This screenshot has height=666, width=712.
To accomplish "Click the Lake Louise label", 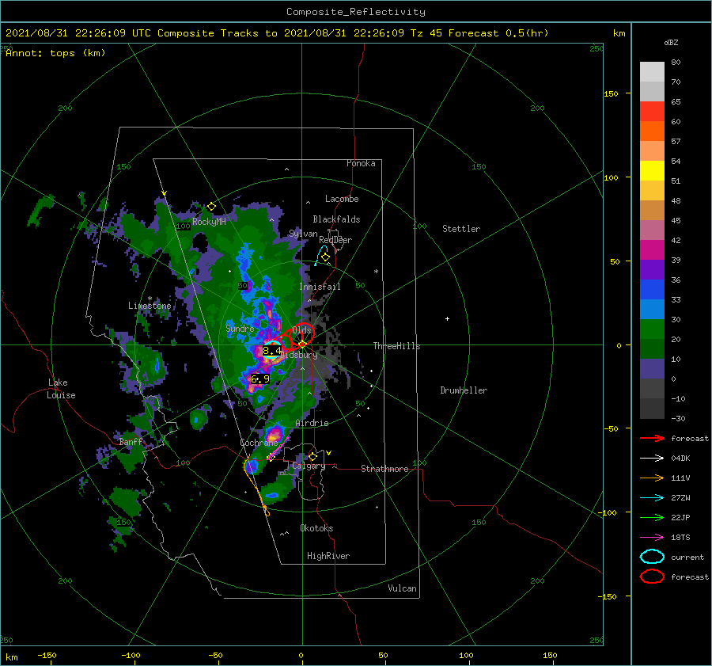I will click(61, 389).
